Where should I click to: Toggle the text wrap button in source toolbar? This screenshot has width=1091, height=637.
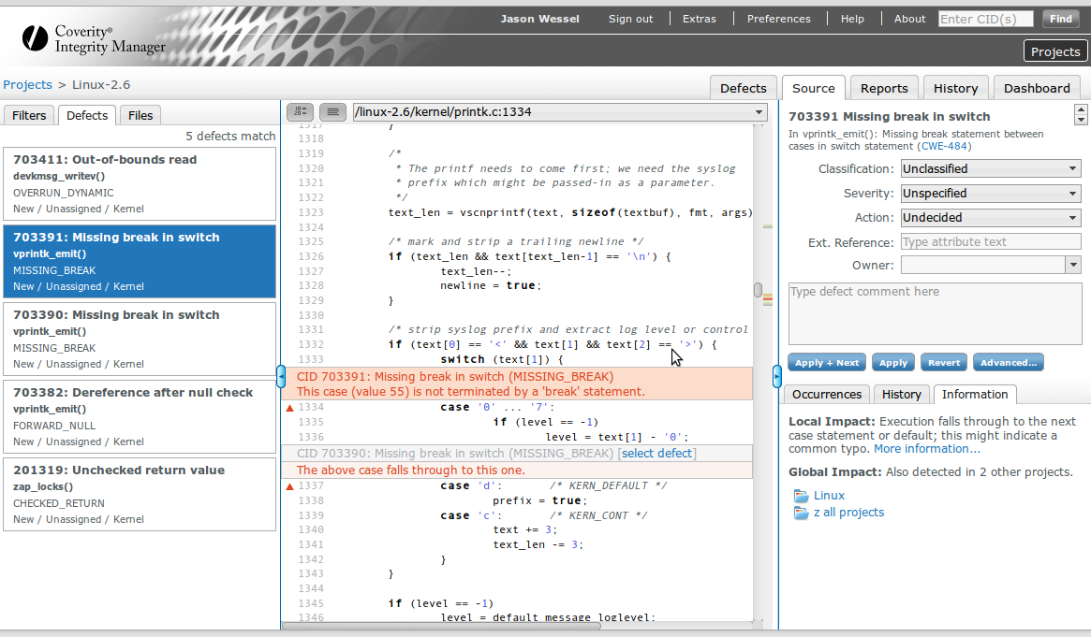pos(332,112)
